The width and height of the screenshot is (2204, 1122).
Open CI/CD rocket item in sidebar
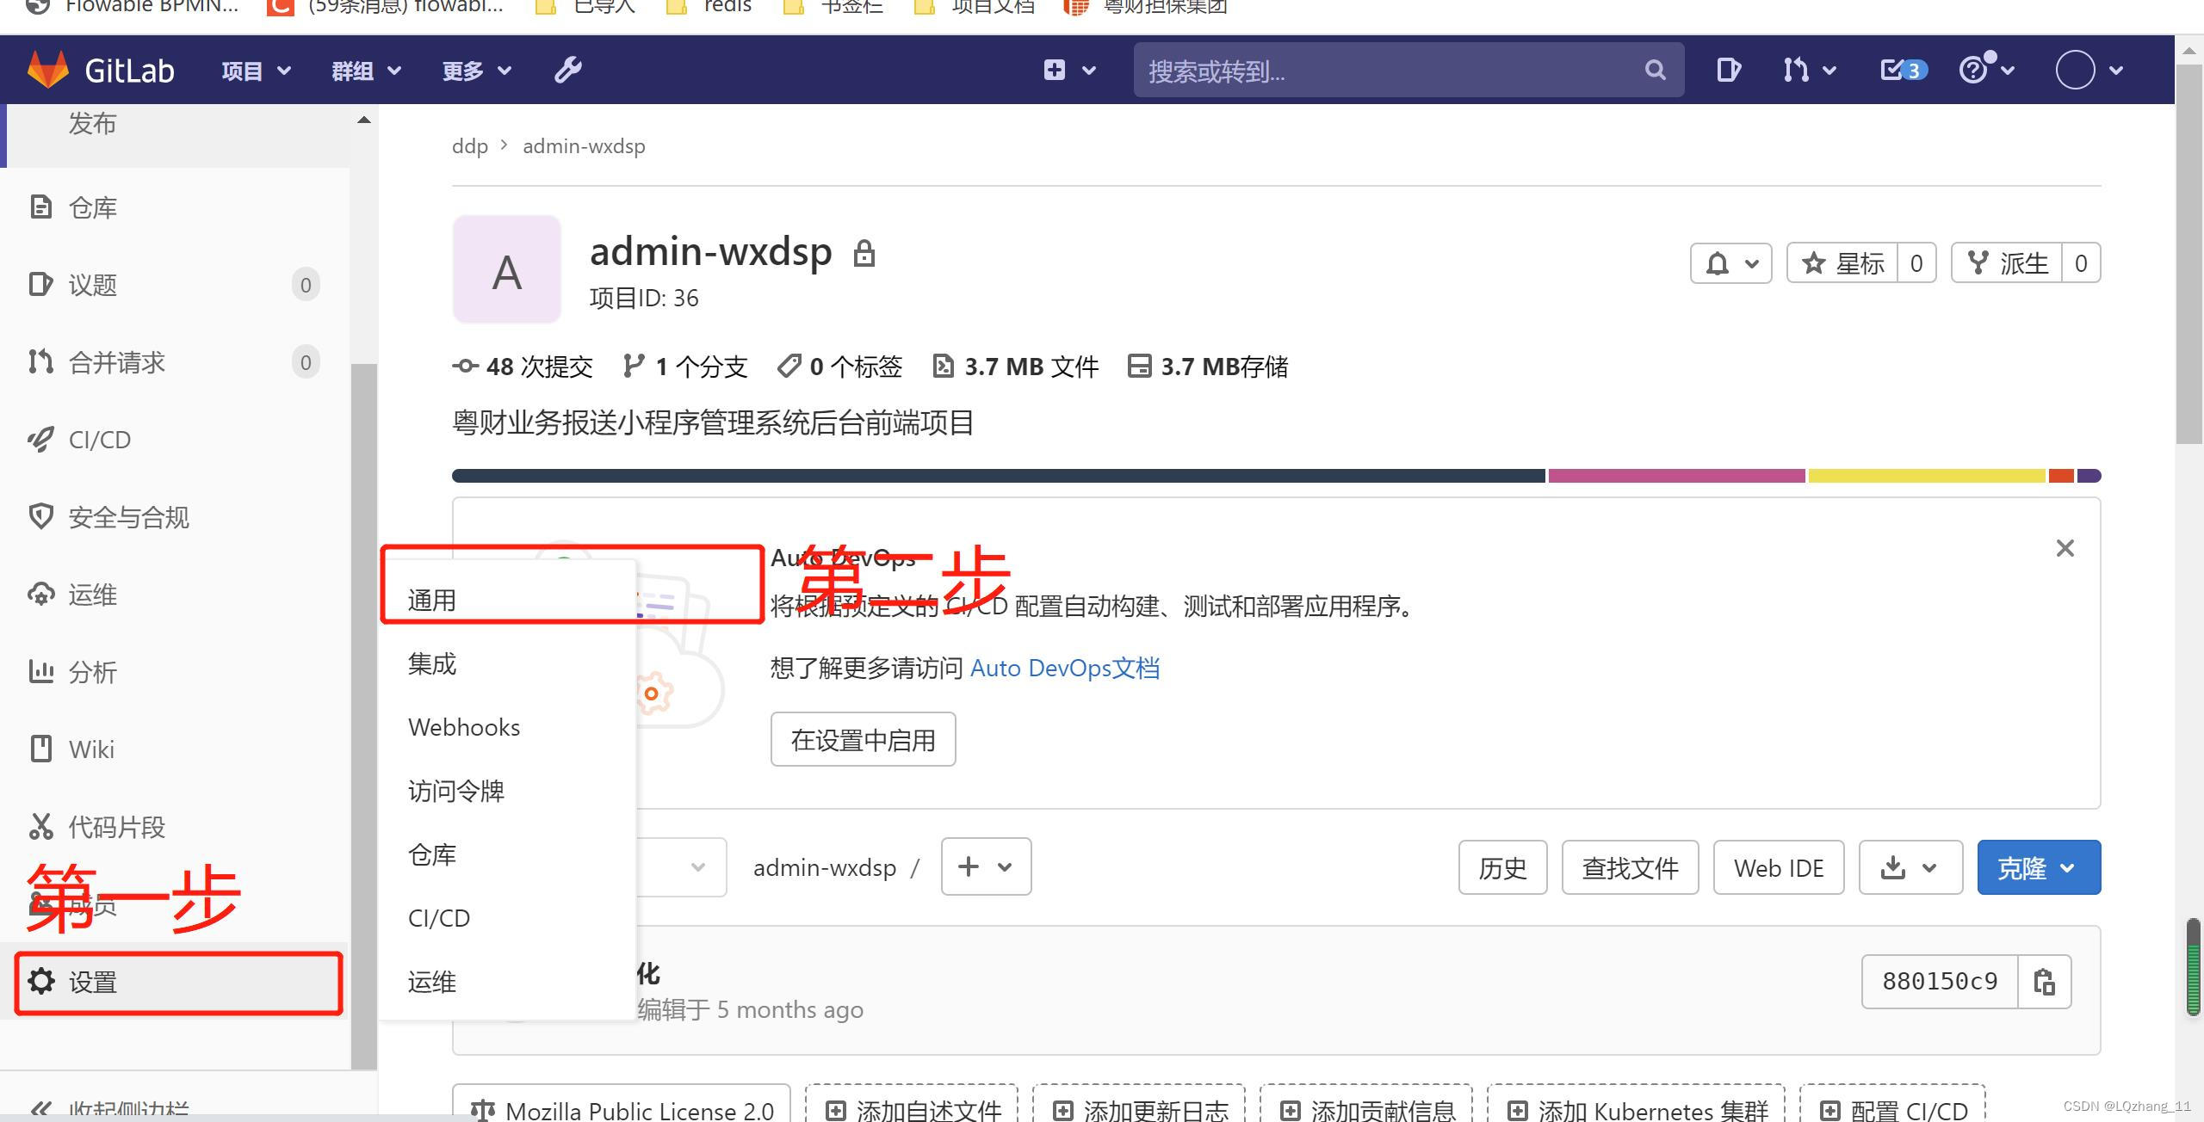pos(100,440)
